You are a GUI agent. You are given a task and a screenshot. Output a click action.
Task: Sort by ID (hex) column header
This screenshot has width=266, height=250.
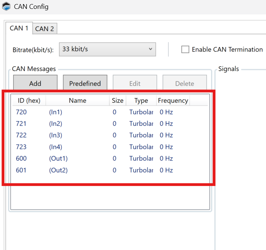pyautogui.click(x=29, y=101)
